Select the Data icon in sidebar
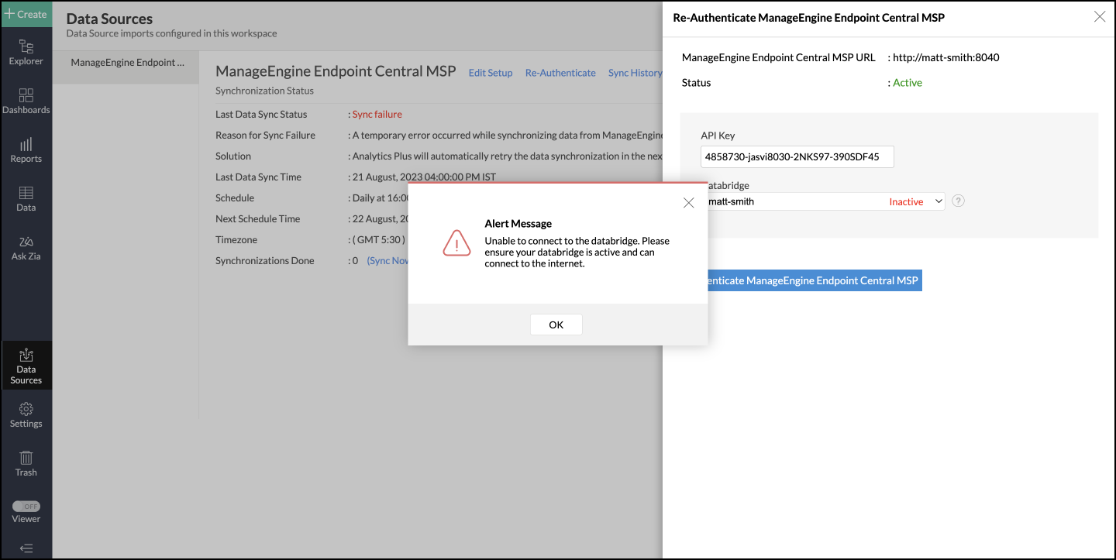Image resolution: width=1116 pixels, height=560 pixels. pyautogui.click(x=26, y=198)
